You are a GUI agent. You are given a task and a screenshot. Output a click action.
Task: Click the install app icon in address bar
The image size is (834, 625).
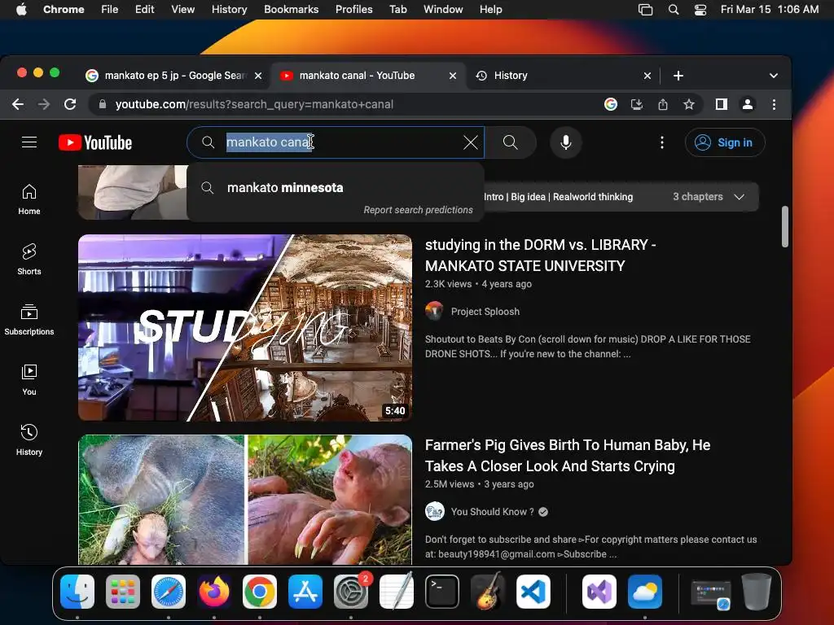pyautogui.click(x=637, y=104)
